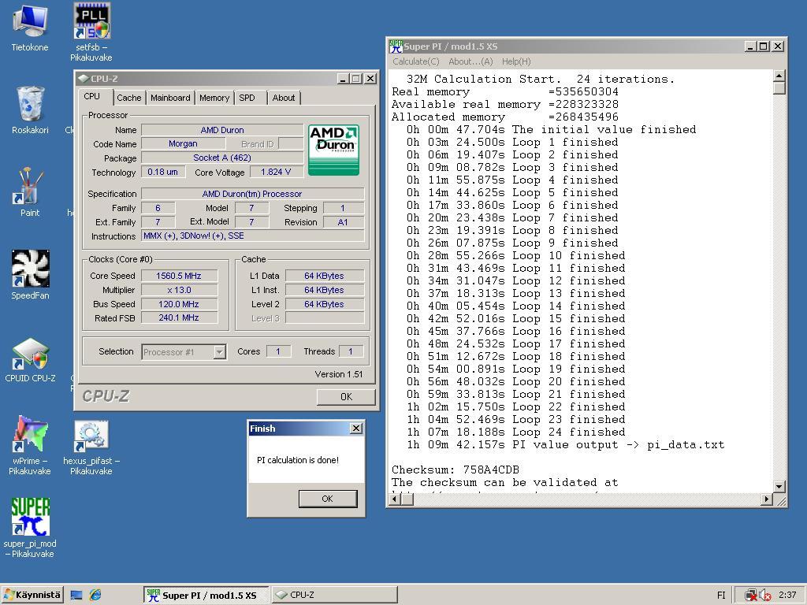Click the Loop 24 finished line
The image size is (807, 605).
(515, 432)
